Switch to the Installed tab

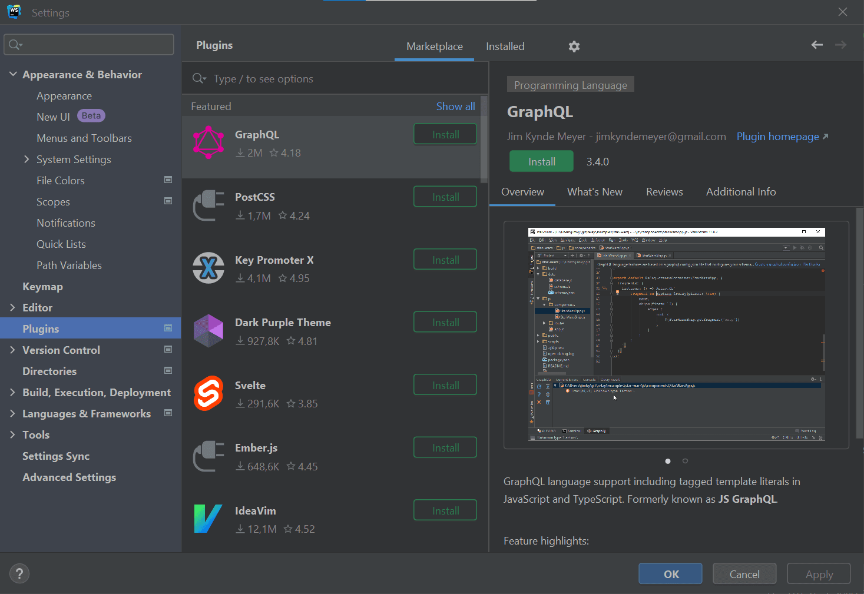pos(505,47)
